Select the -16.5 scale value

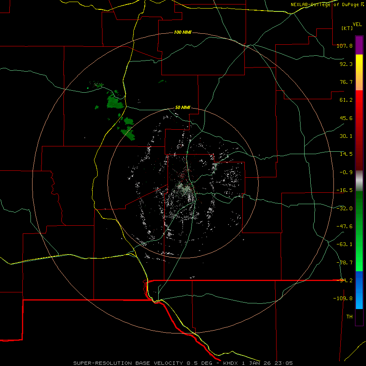pyautogui.click(x=344, y=190)
